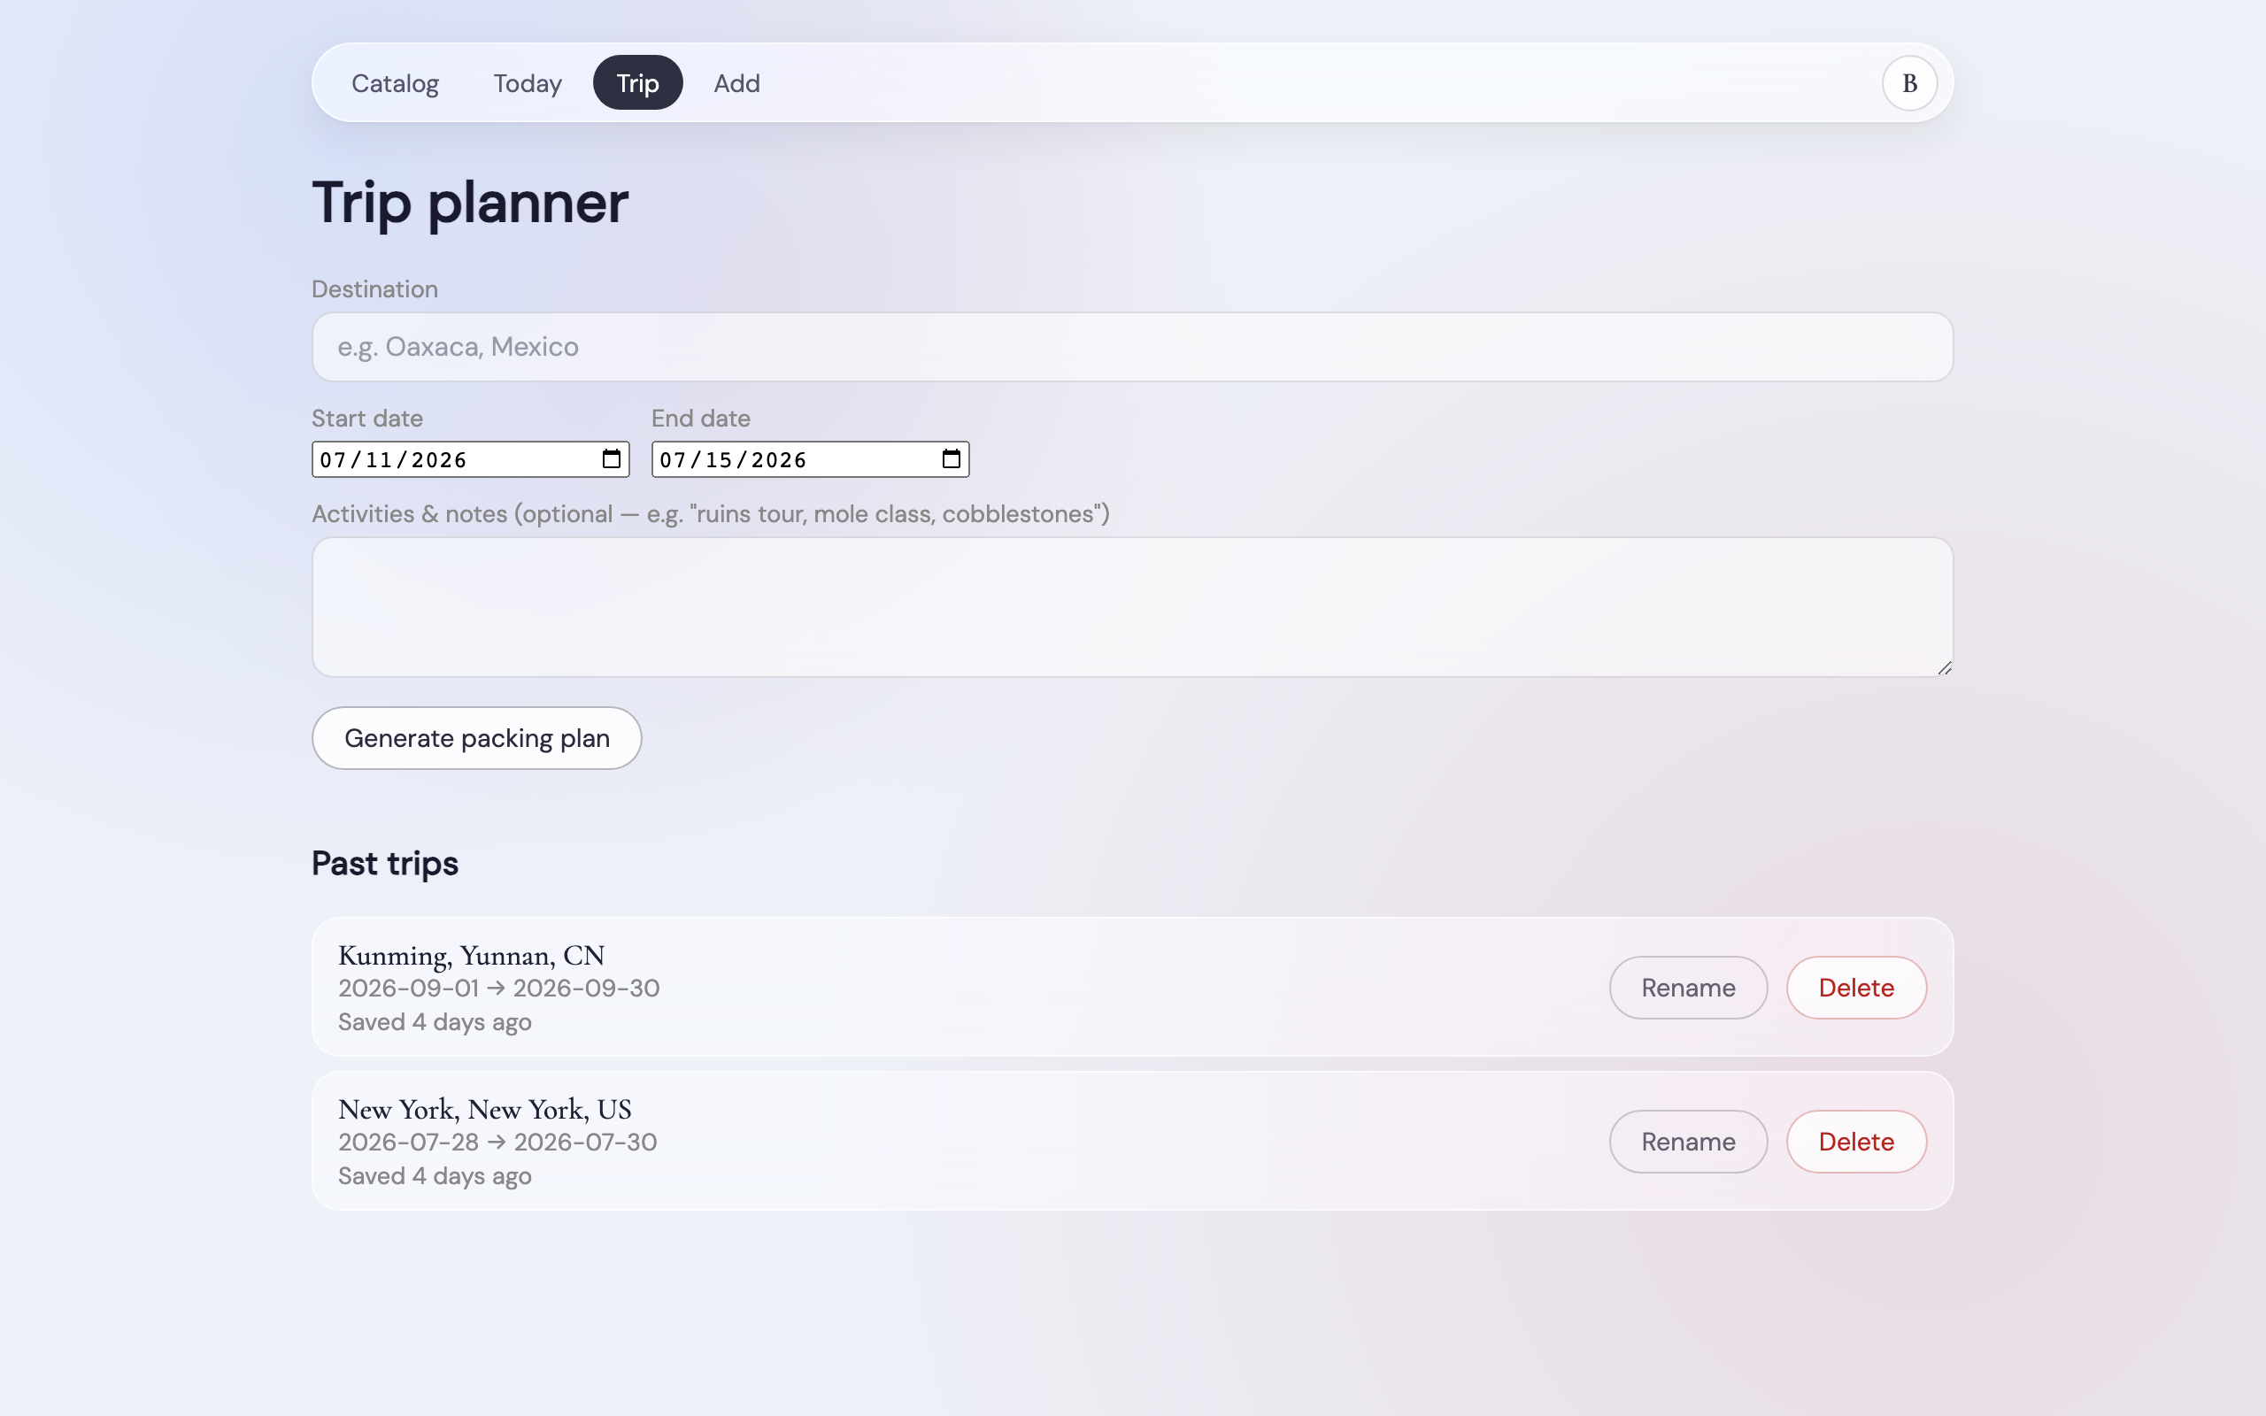Viewport: 2266px width, 1416px height.
Task: Click the 2026-09-01 → 2026-09-30 date range
Action: (499, 988)
